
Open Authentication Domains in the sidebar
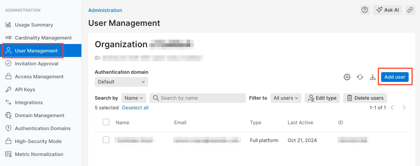point(41,128)
